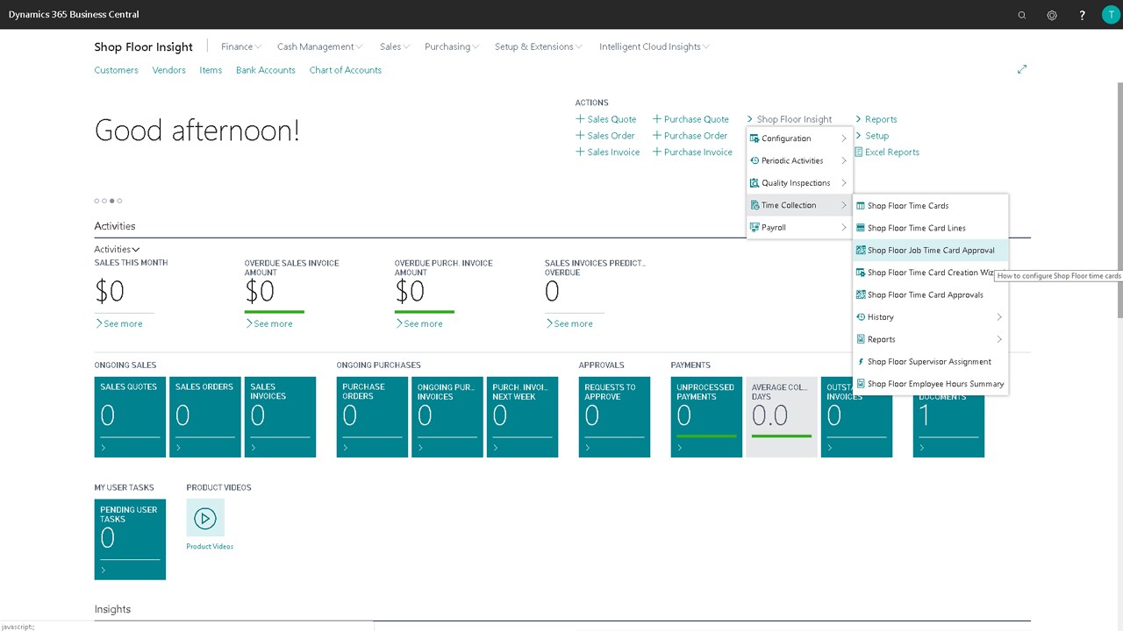The height and width of the screenshot is (631, 1123).
Task: Click the History submenu icon
Action: click(861, 317)
